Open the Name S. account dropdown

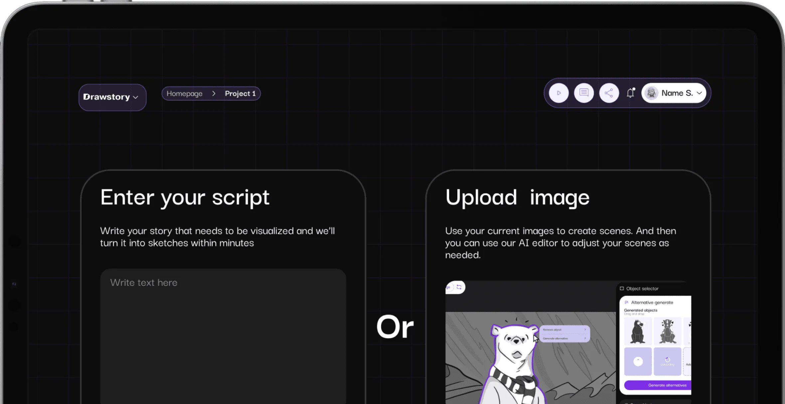tap(699, 93)
